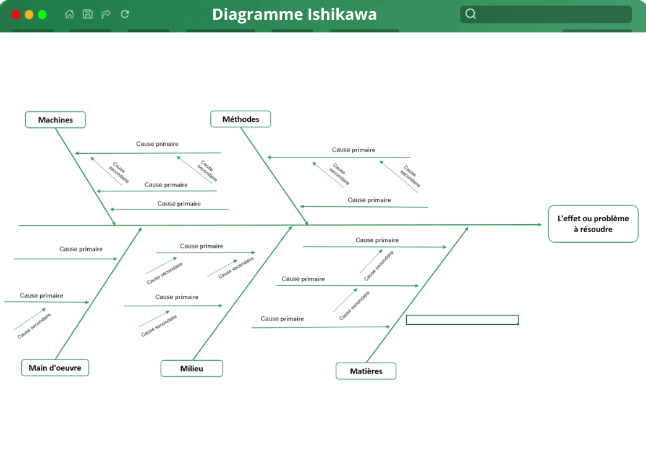Image resolution: width=646 pixels, height=449 pixels.
Task: Click the 'L'effet ou problème à résoudre' box
Action: pos(592,223)
